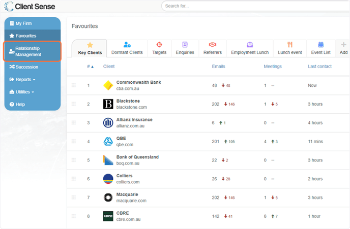Click the QBE blue logo

point(108,142)
